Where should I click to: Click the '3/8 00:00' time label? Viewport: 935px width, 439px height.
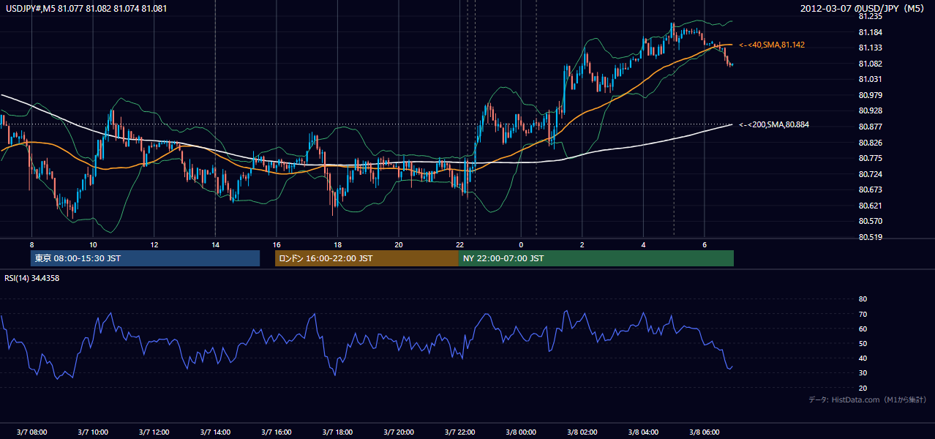pos(521,432)
